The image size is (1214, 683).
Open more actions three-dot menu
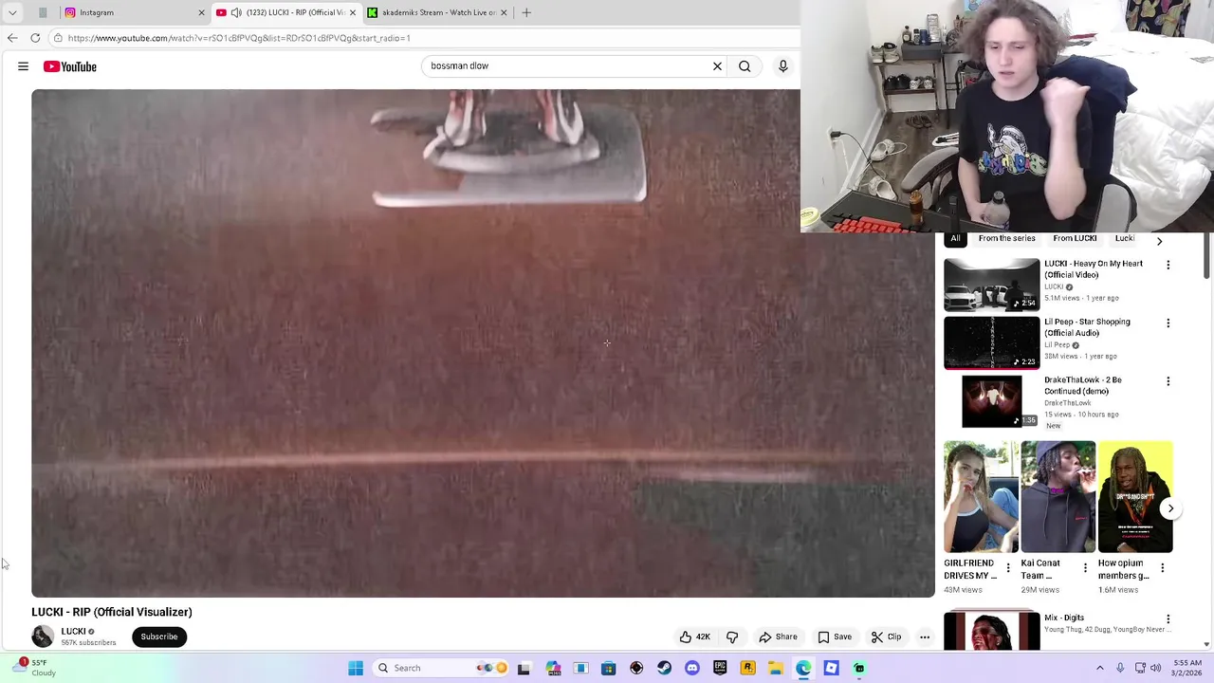[925, 637]
